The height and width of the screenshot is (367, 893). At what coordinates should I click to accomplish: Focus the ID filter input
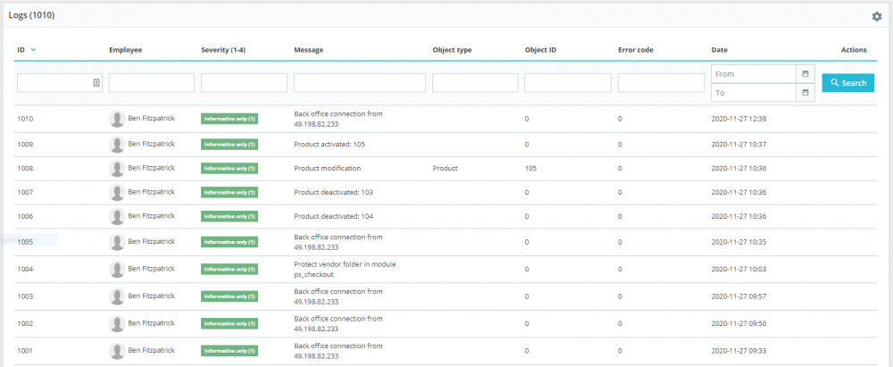(x=59, y=83)
